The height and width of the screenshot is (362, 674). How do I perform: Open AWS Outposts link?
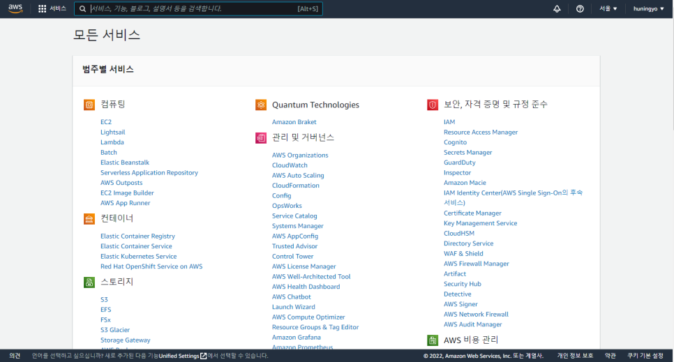(121, 183)
